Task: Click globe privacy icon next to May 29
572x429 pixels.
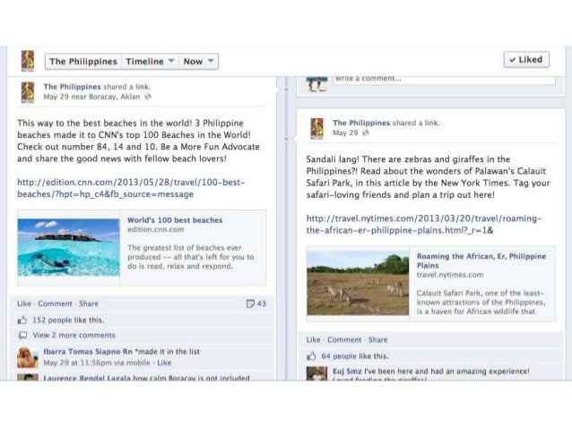Action: pyautogui.click(x=365, y=133)
